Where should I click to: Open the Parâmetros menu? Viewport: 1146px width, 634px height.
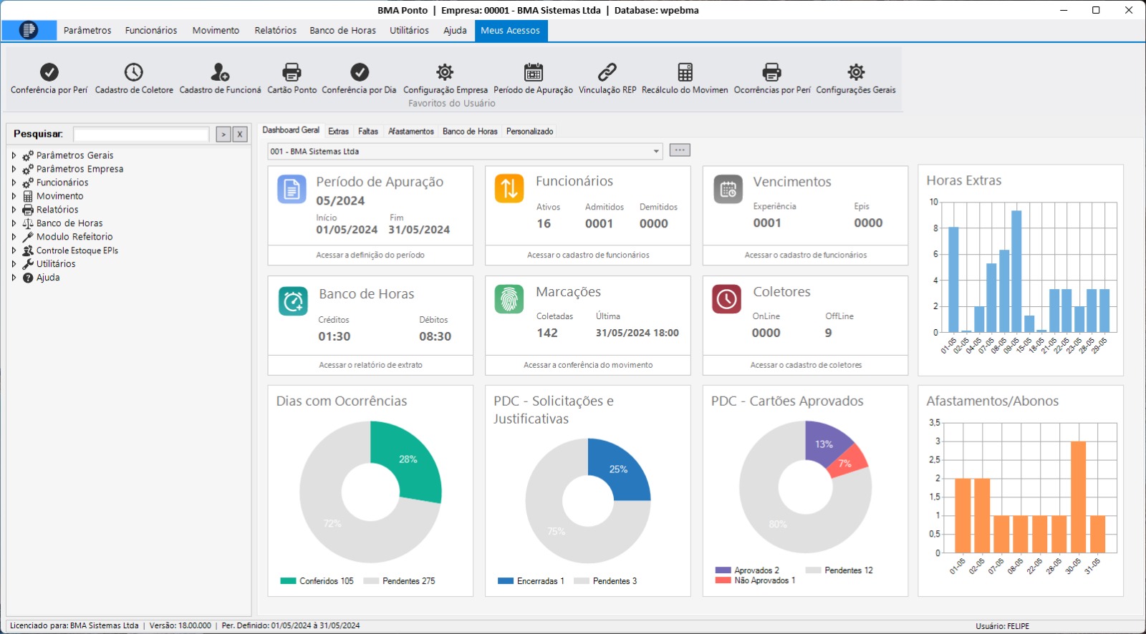click(x=87, y=31)
